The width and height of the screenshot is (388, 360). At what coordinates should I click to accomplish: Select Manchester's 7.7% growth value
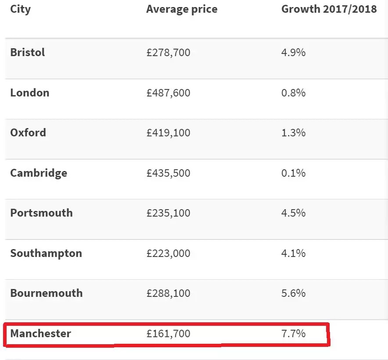(x=293, y=334)
